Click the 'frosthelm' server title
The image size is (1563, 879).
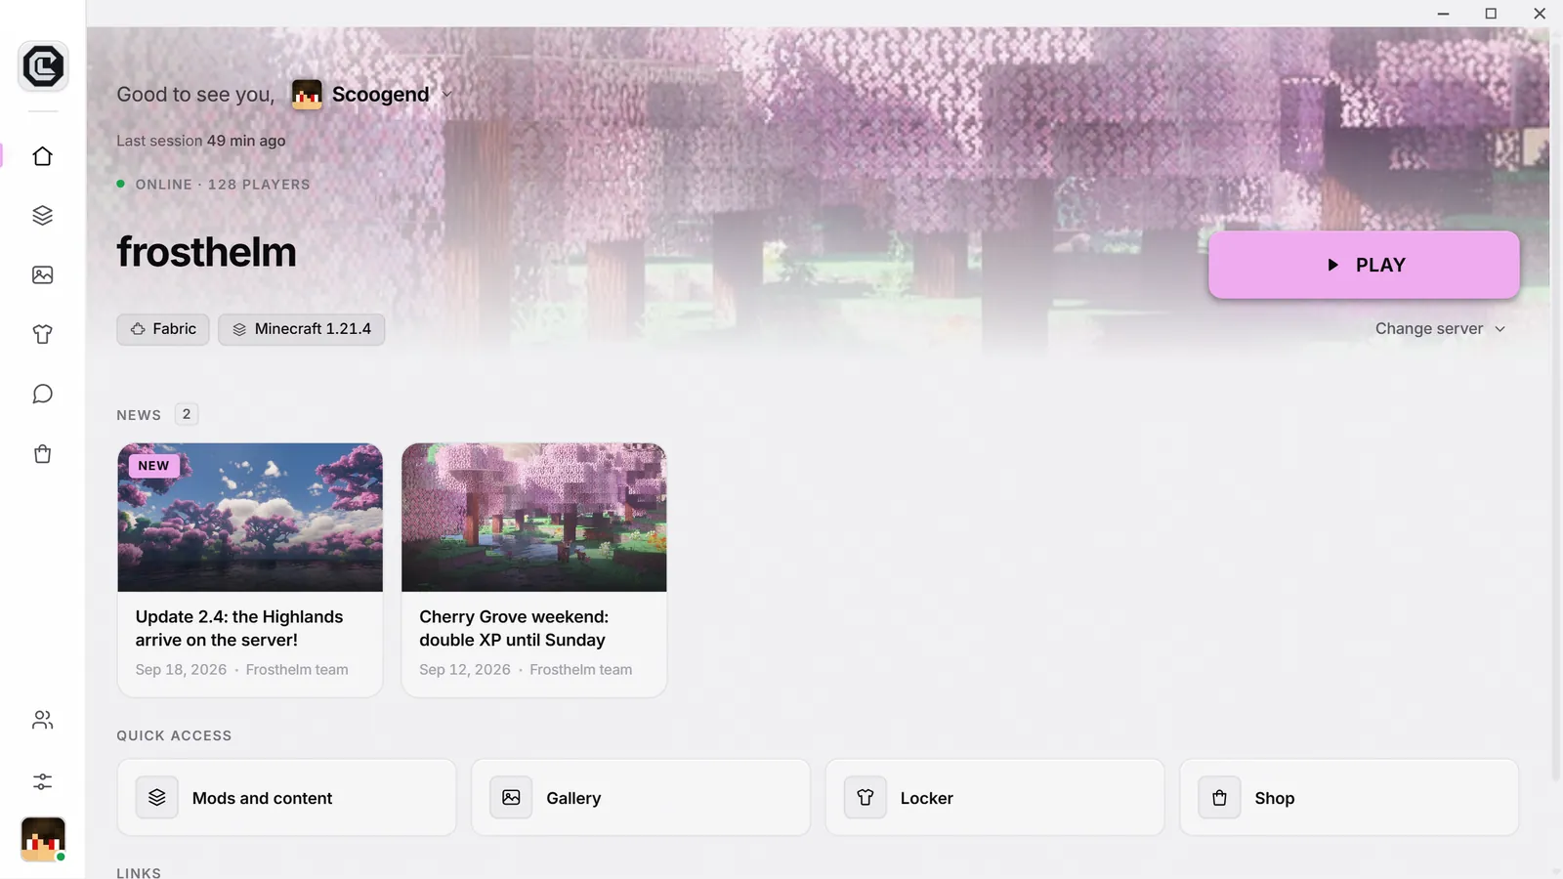click(207, 252)
